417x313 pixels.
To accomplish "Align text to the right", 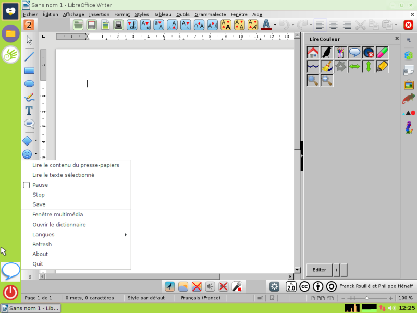I will point(347,25).
